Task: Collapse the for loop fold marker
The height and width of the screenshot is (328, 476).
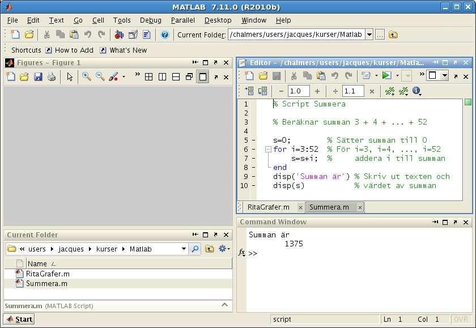Action: (x=267, y=150)
